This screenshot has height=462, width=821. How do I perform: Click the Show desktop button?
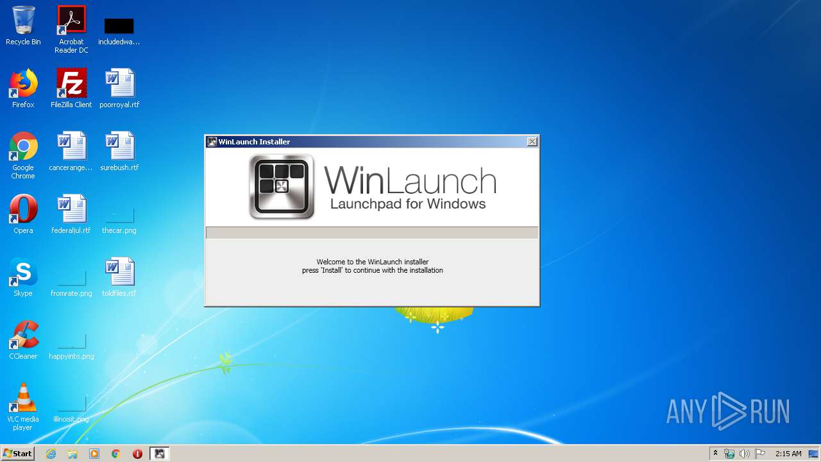pos(815,454)
